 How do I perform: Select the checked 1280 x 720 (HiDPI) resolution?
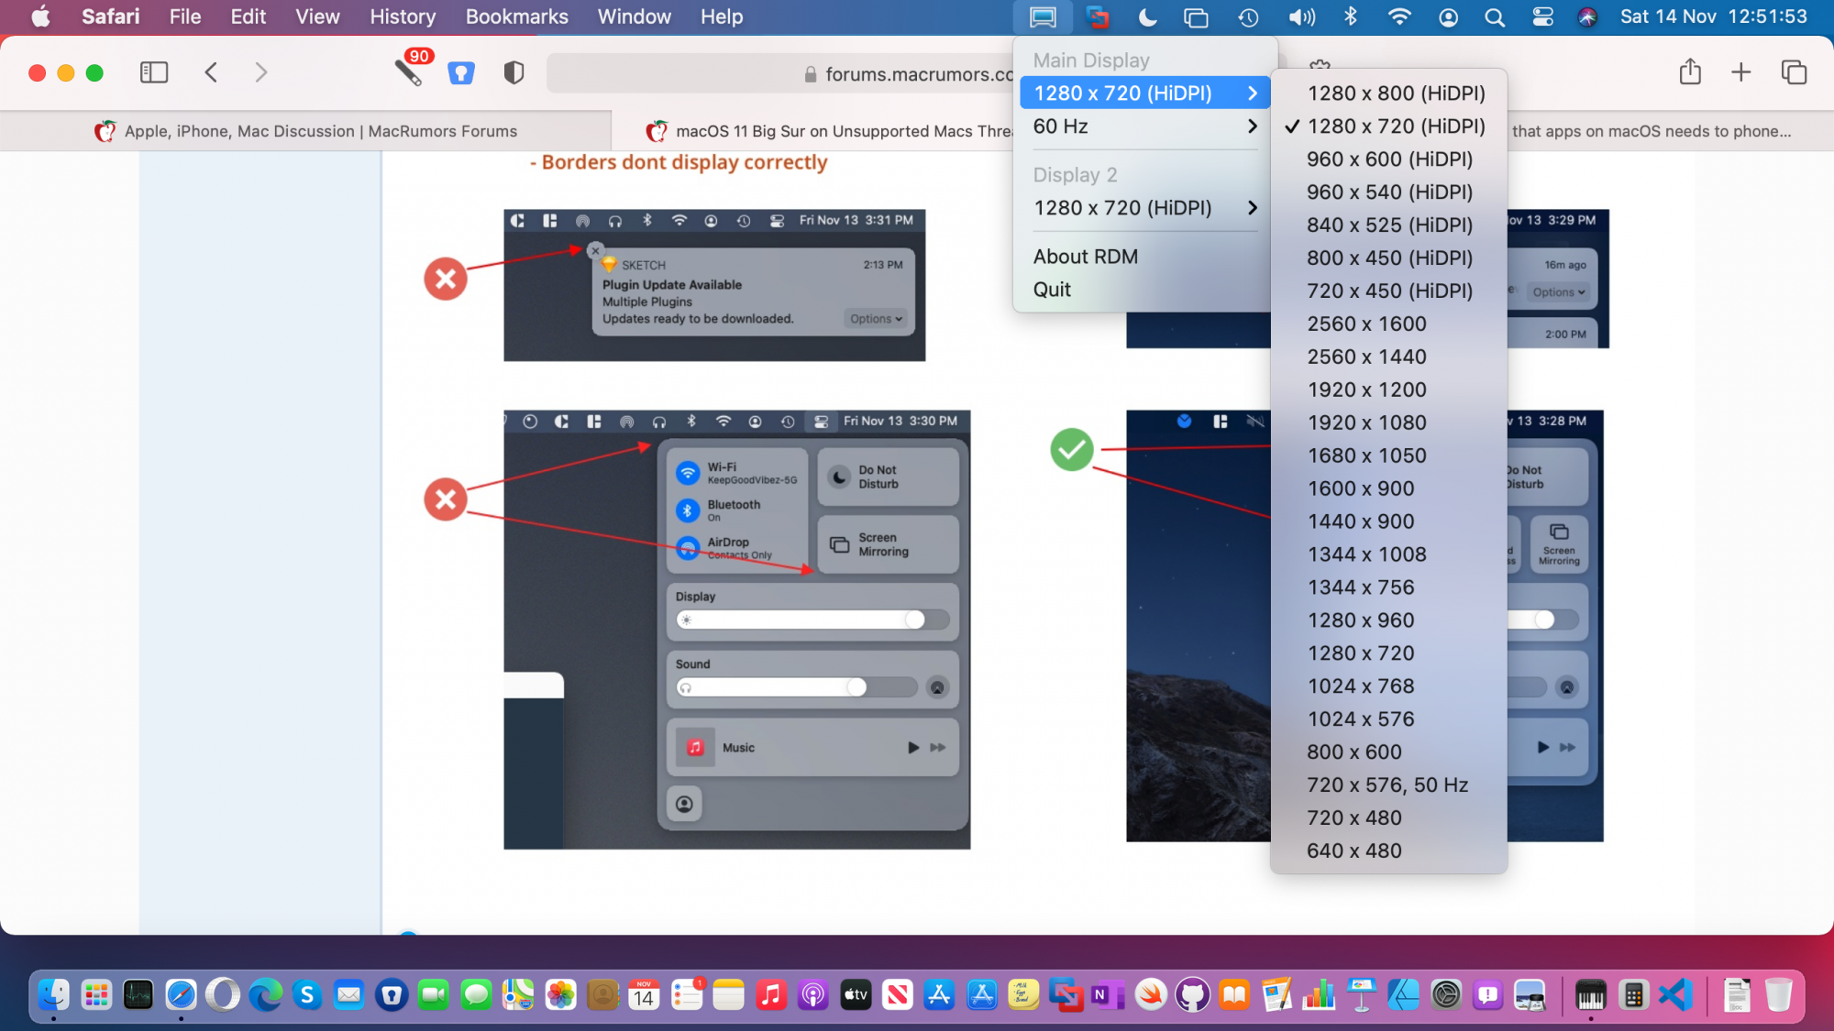[1395, 126]
